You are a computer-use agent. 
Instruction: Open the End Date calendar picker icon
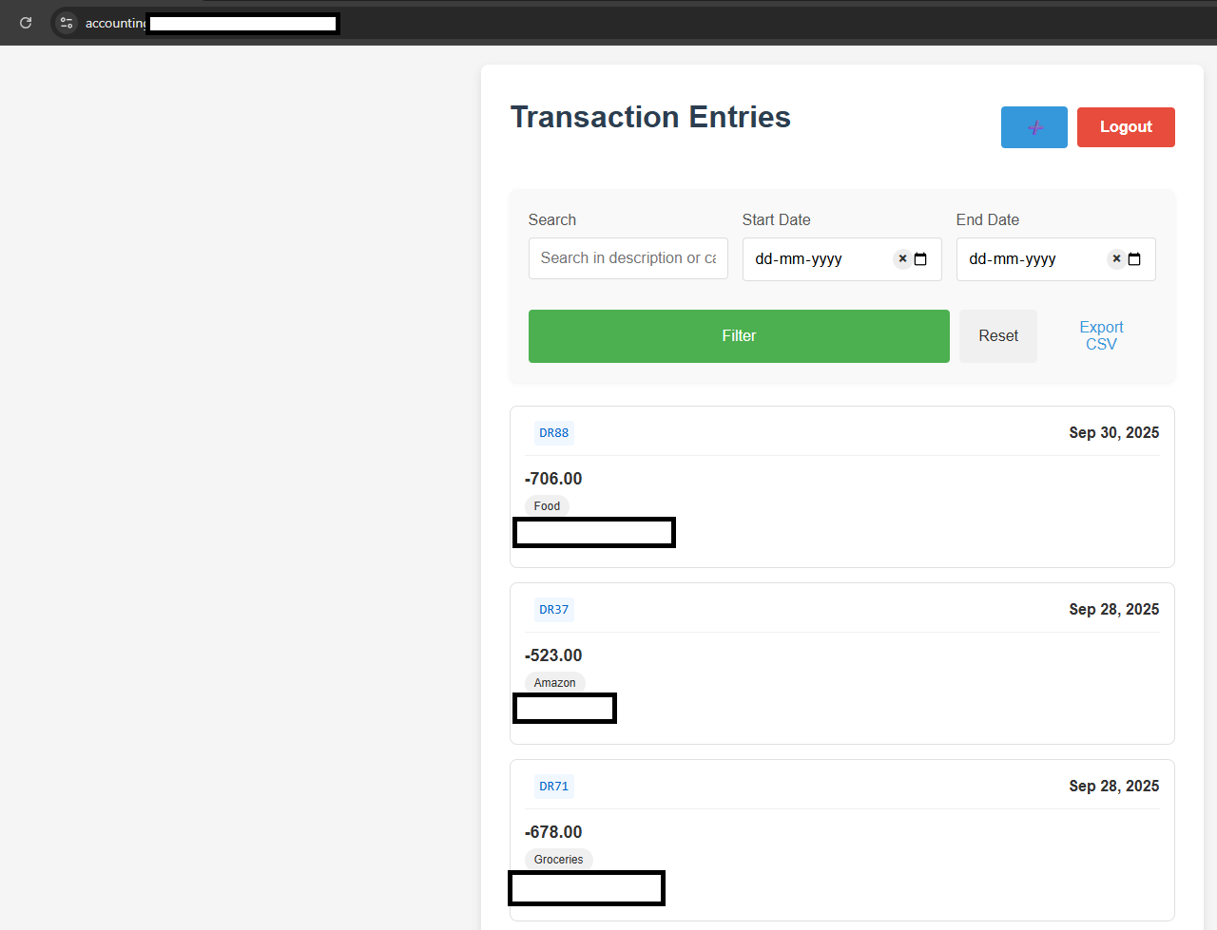pos(1134,259)
